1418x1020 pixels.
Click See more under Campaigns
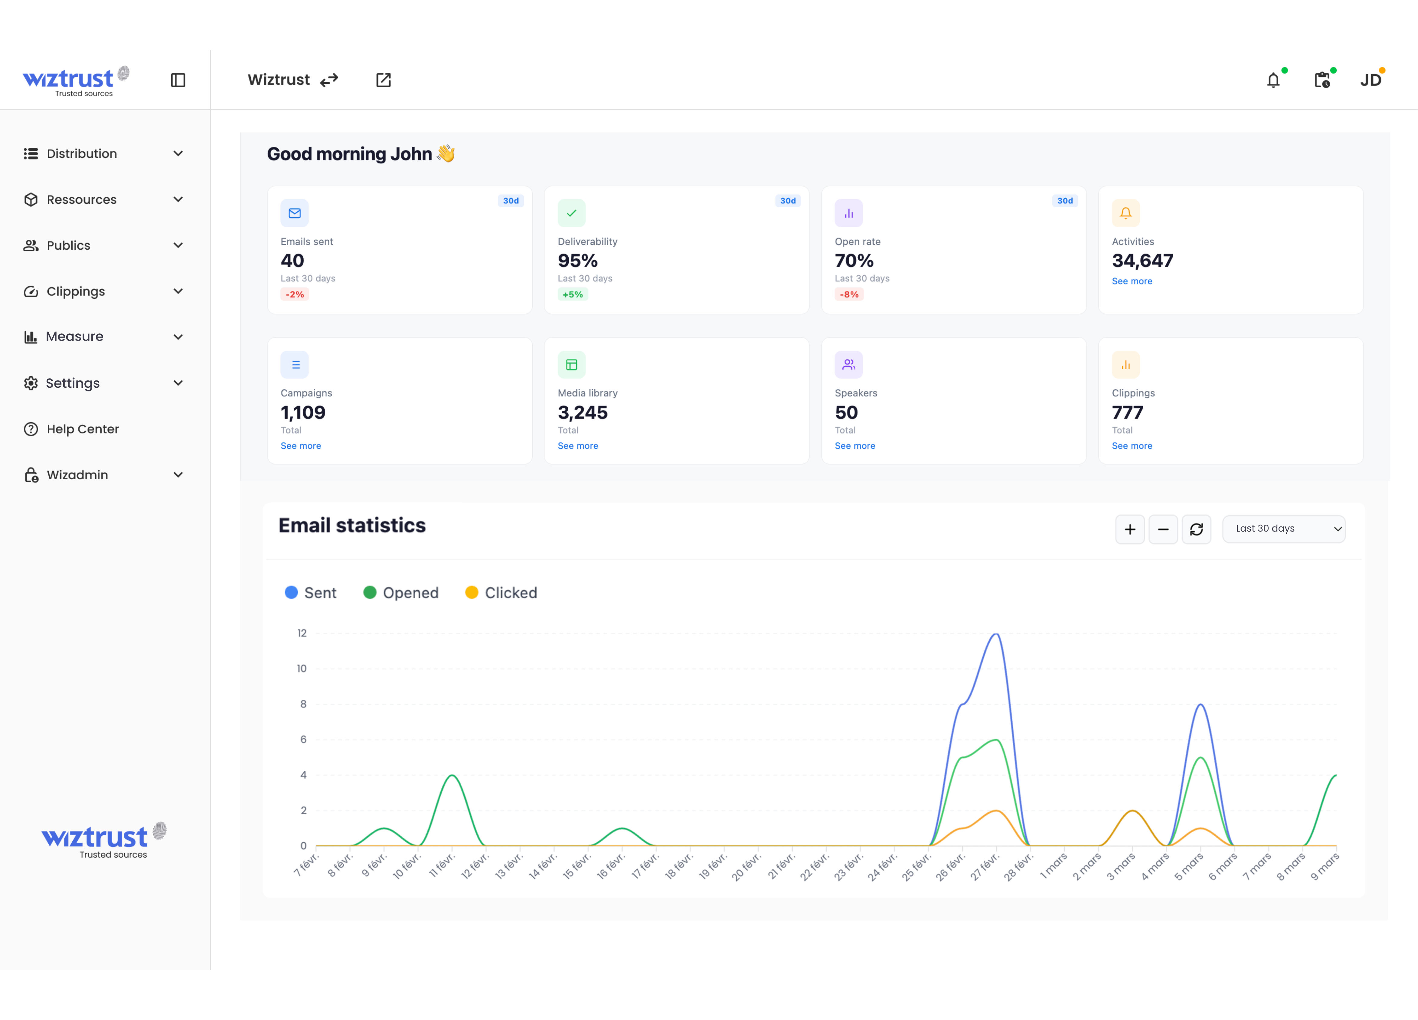(301, 445)
